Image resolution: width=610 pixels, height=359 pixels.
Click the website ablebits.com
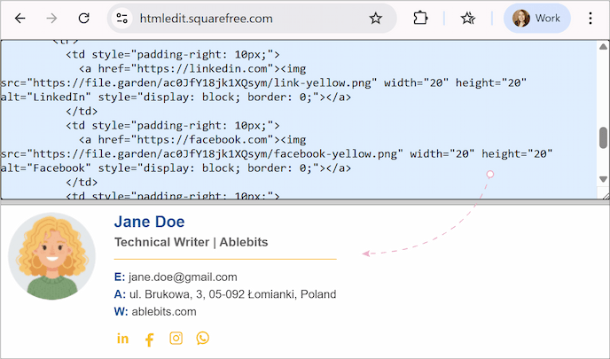(x=164, y=311)
